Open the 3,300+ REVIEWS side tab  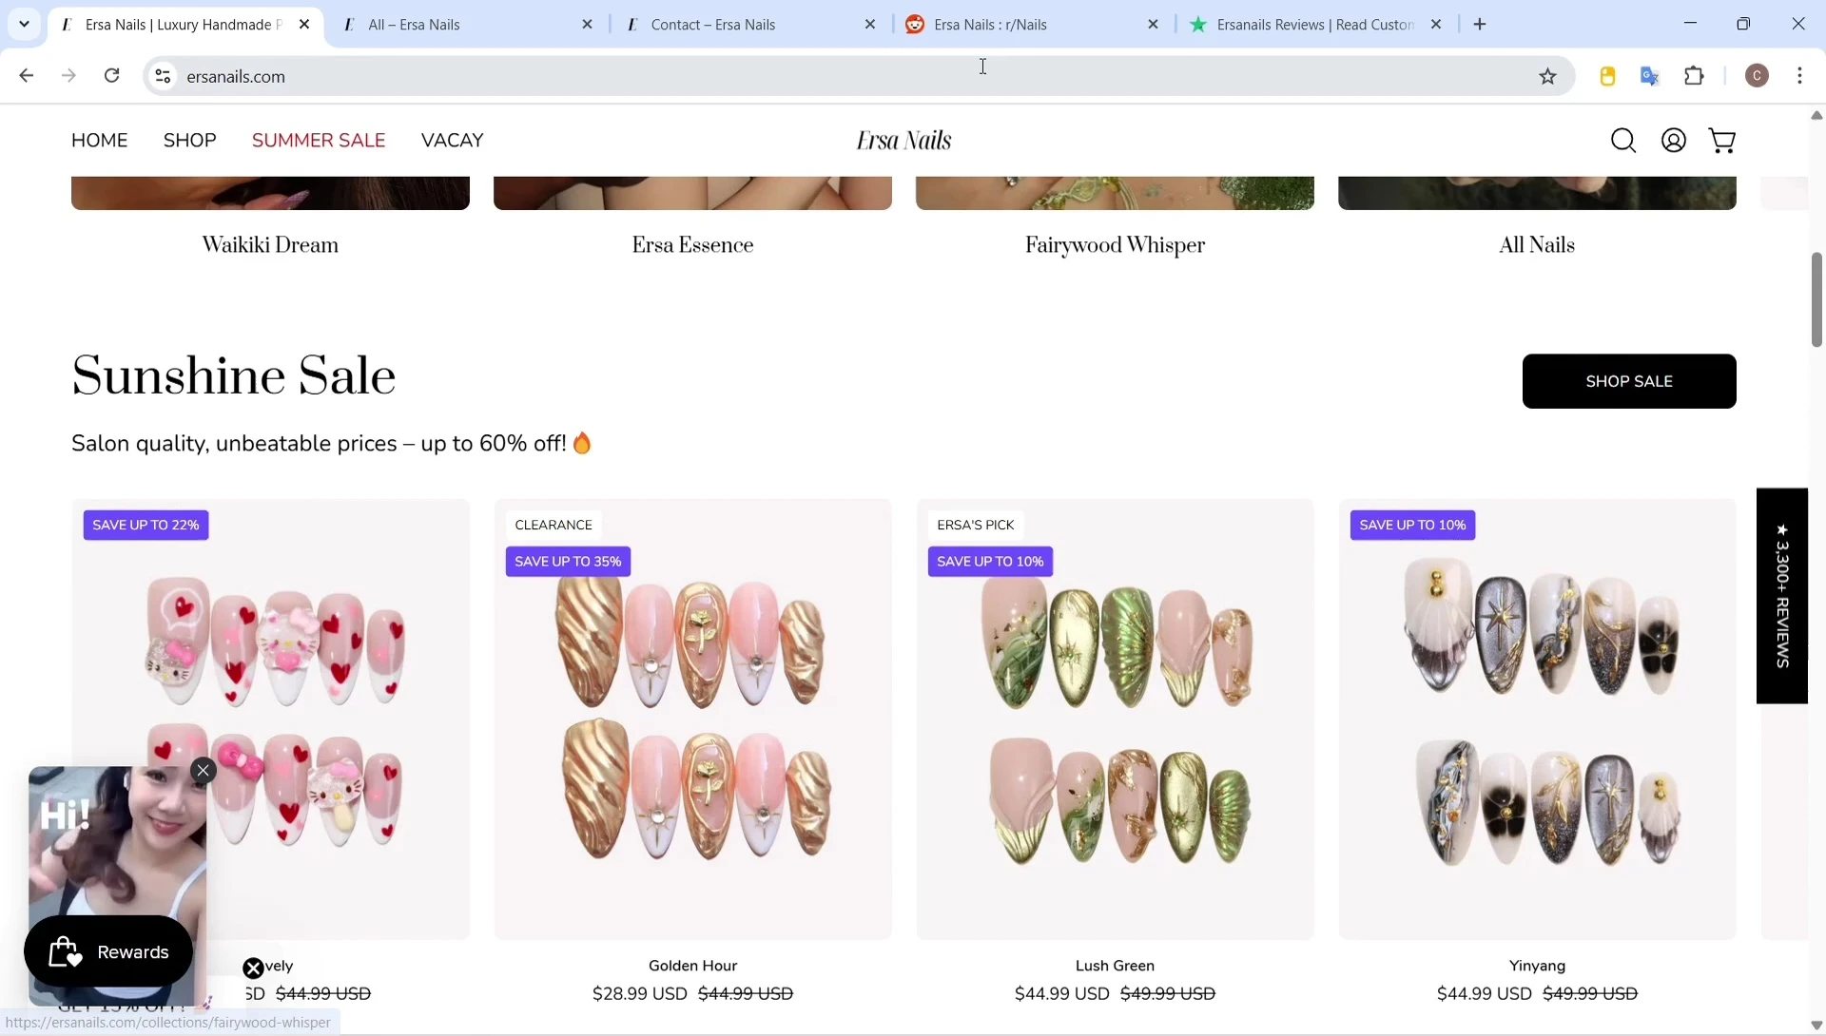1782,596
